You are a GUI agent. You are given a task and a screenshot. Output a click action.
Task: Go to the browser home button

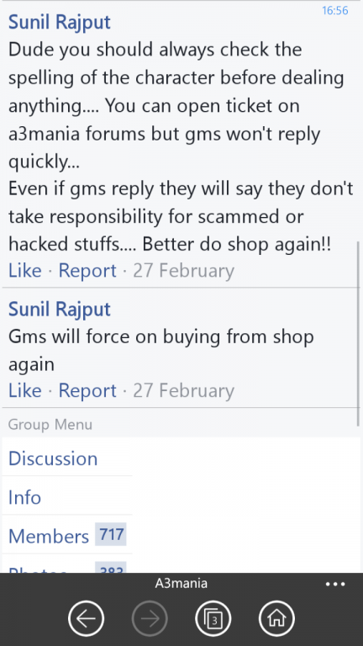coord(277,618)
